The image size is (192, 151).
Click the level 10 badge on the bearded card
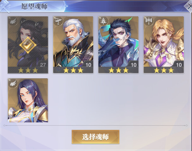click(x=88, y=64)
